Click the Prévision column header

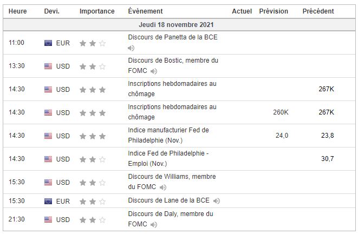(x=274, y=11)
